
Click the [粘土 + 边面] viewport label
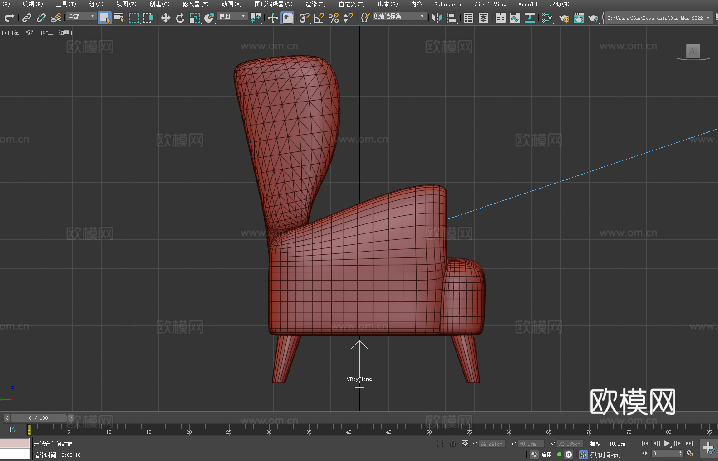tap(56, 33)
